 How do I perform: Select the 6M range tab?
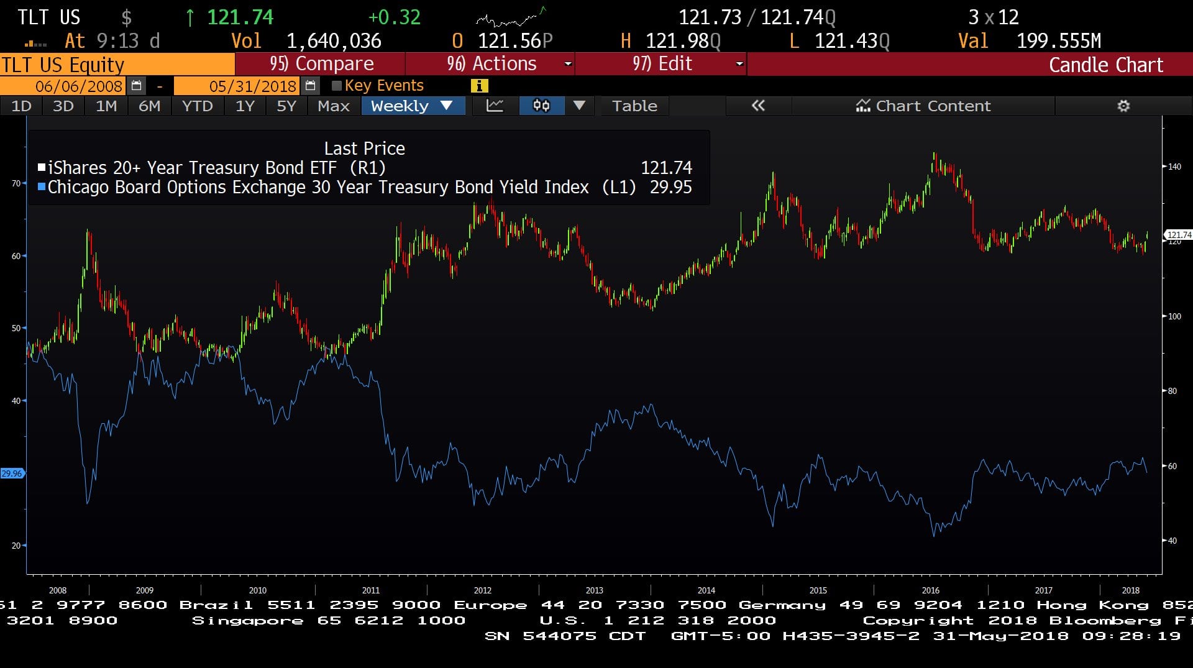149,106
